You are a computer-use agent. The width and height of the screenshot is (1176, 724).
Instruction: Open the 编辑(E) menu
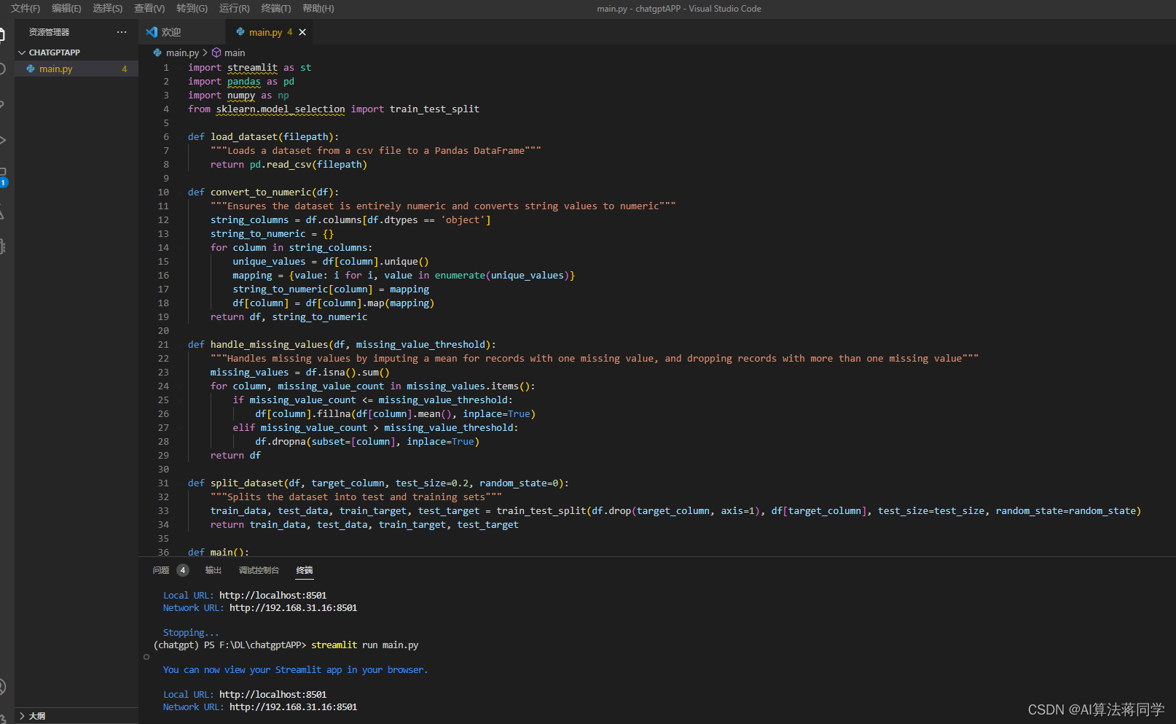tap(66, 9)
